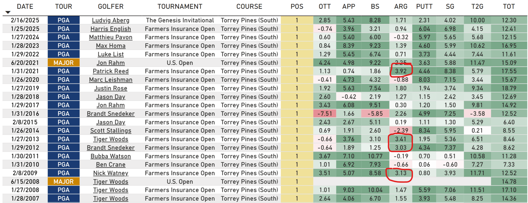Select the Patrick Reed link
The width and height of the screenshot is (528, 203).
pyautogui.click(x=111, y=71)
